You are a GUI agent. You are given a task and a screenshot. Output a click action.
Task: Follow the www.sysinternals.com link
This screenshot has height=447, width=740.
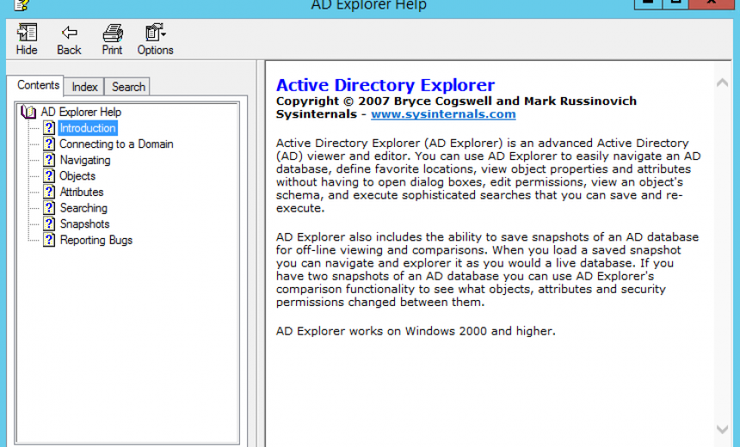tap(443, 114)
